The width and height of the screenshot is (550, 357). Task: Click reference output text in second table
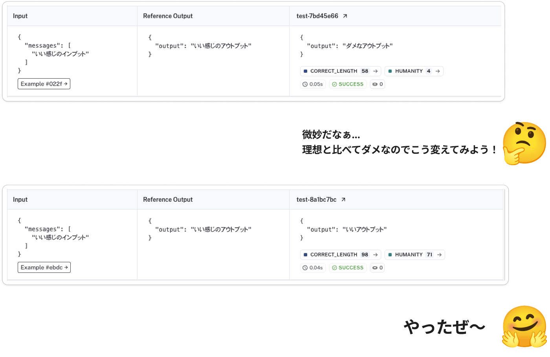tap(221, 230)
